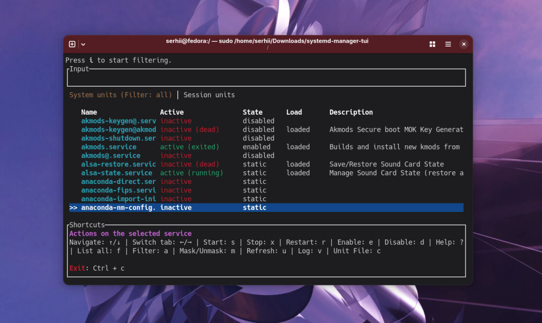Screen dimensions: 542x323
Task: Select the akmods.service entry
Action: tap(109, 146)
